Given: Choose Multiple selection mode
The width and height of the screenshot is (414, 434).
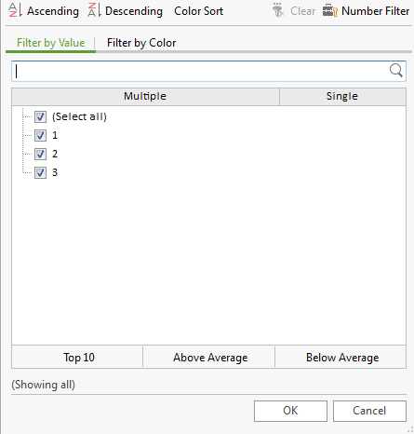Looking at the screenshot, I should (x=145, y=97).
